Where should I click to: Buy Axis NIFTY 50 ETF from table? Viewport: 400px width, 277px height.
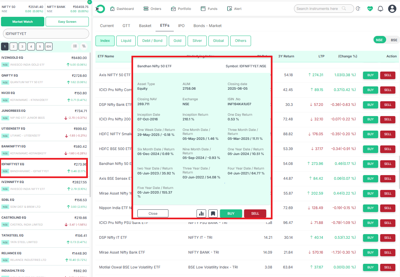click(x=371, y=75)
